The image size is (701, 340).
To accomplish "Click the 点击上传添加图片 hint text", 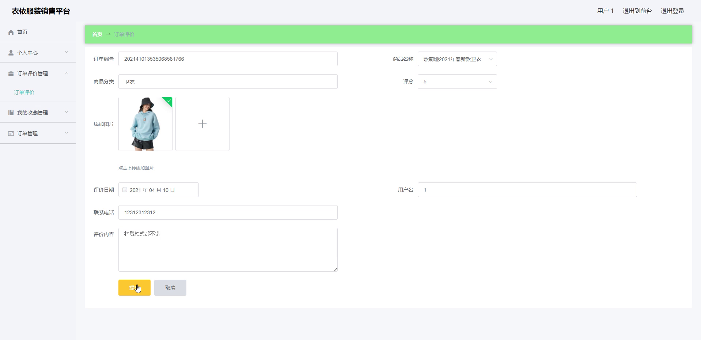I will (x=136, y=168).
